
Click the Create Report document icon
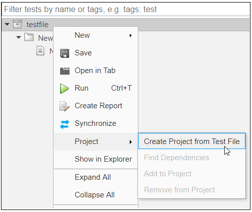click(64, 106)
